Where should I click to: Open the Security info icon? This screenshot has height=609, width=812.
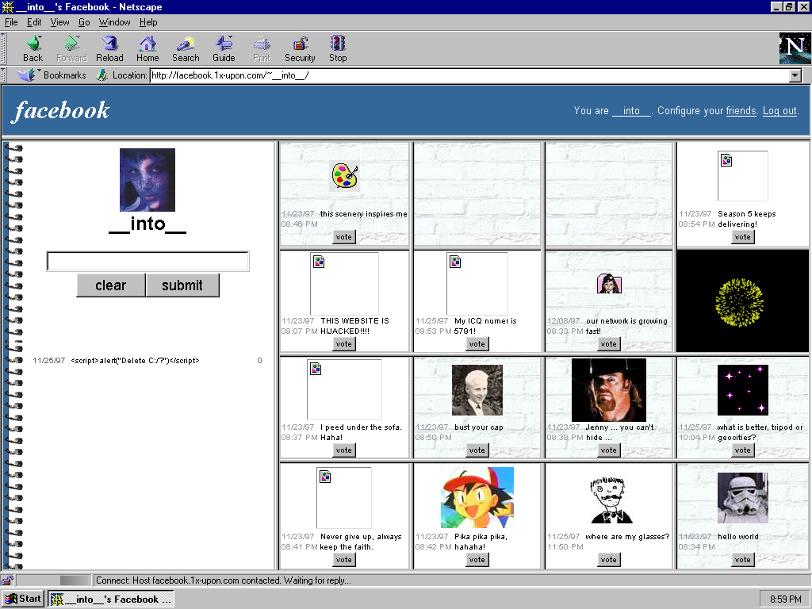click(x=300, y=48)
